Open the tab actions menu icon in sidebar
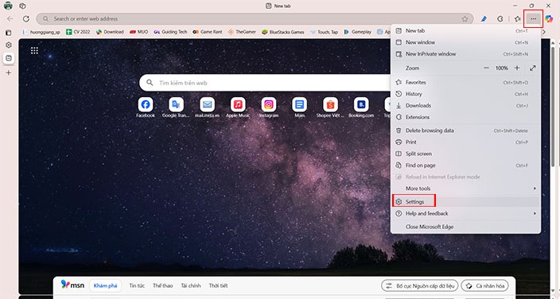 coord(9,33)
